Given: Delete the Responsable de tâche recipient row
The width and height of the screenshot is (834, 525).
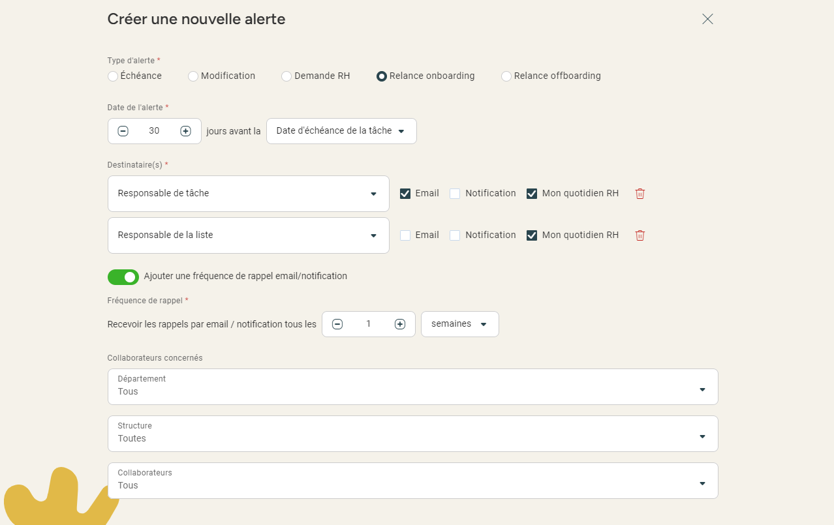Looking at the screenshot, I should click(x=640, y=194).
